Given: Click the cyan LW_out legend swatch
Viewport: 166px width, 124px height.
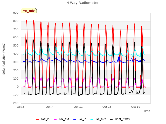Looking at the screenshot, I should click(92, 119).
